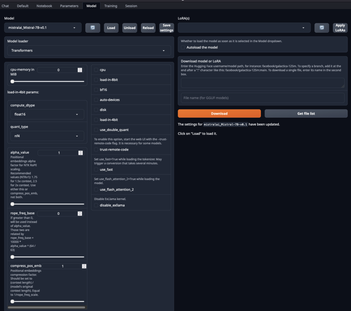The image size is (351, 311).
Task: Click the horizontal scrollbar under parameters panel
Action: pos(46,308)
